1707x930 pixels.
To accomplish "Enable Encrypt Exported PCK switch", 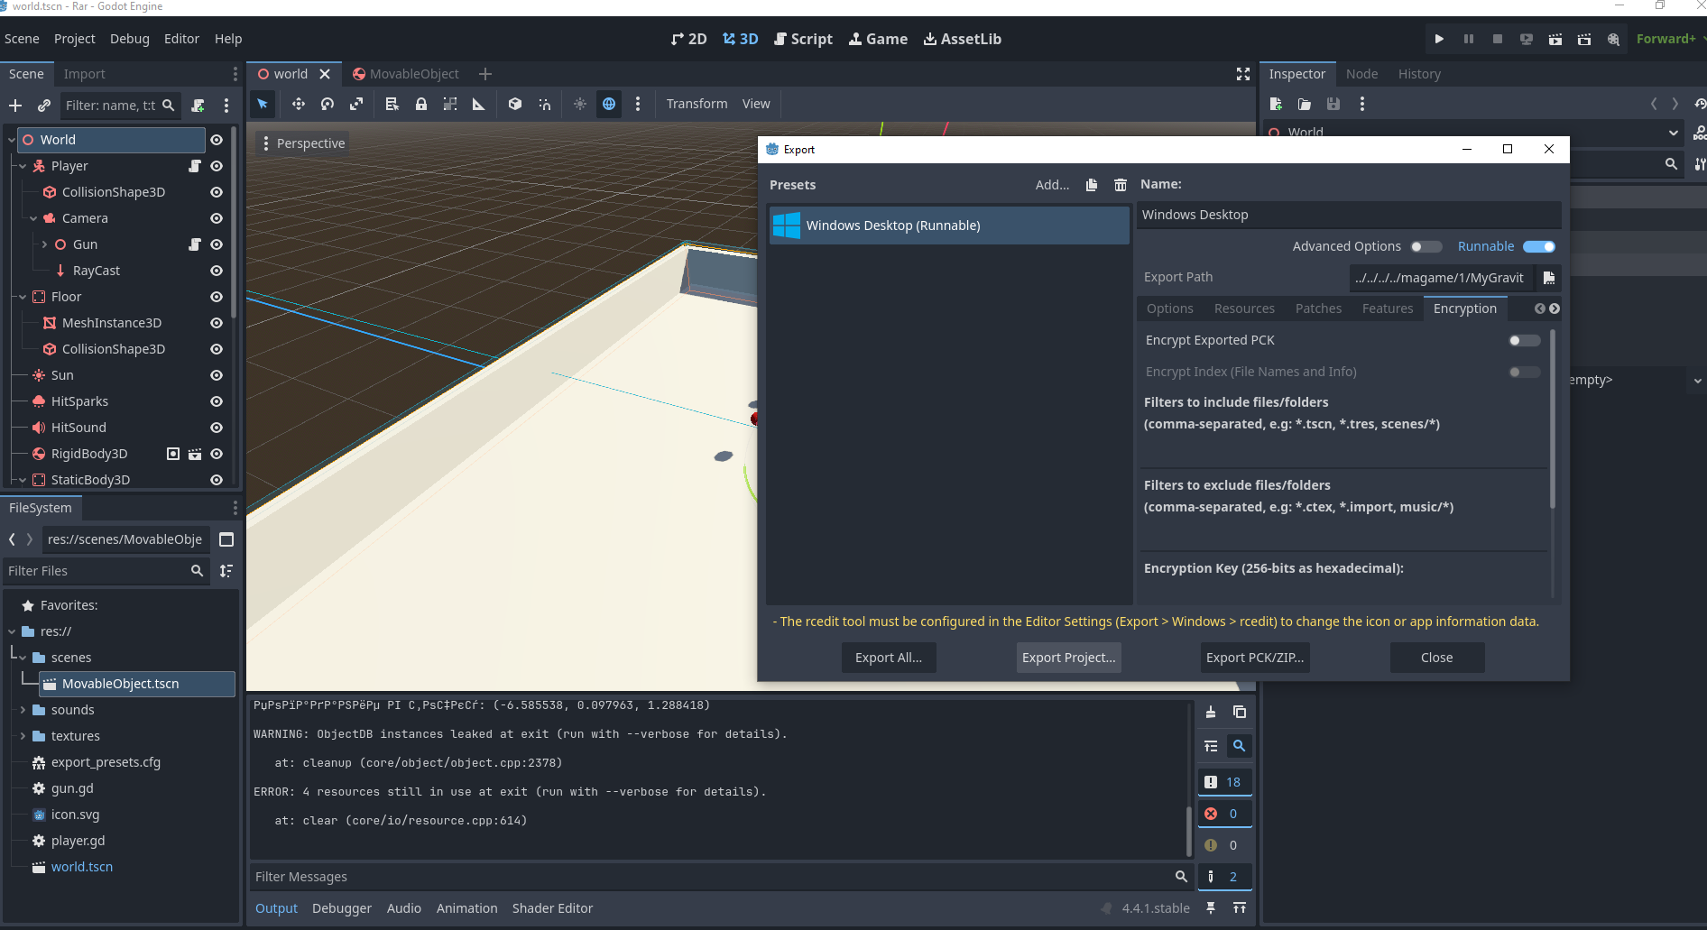I will pyautogui.click(x=1524, y=340).
